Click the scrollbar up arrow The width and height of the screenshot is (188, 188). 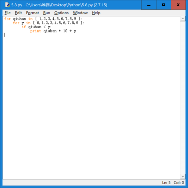(183, 19)
